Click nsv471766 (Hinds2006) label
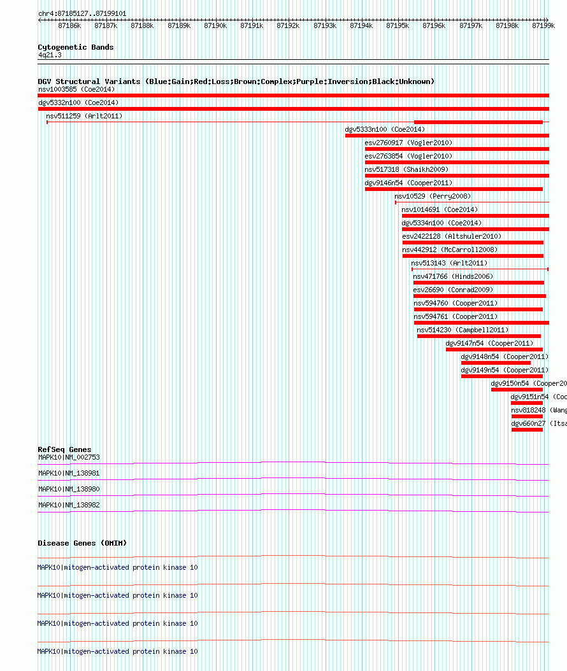This screenshot has width=567, height=671. 453,276
